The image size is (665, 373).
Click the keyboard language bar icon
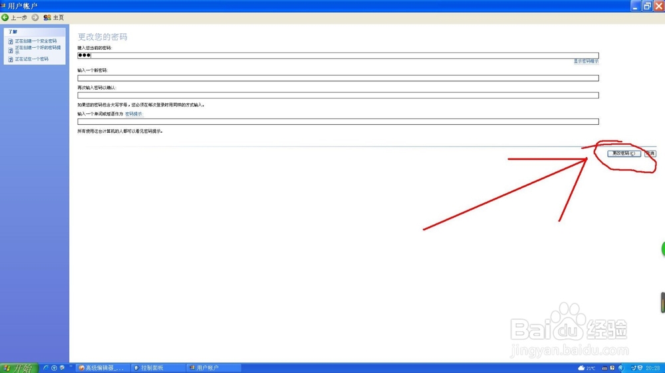604,368
